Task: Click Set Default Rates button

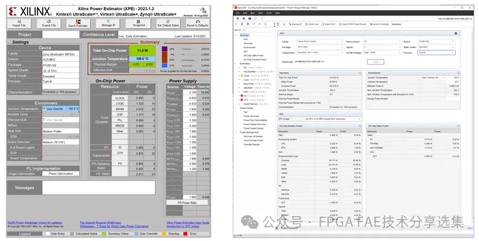Action: 168,23
